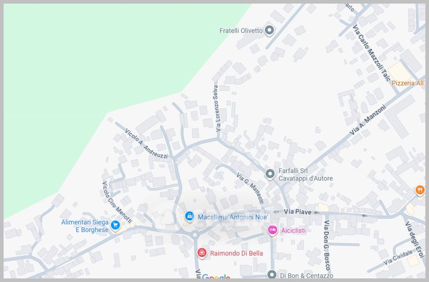Click the Google logo on the map

pos(216,277)
